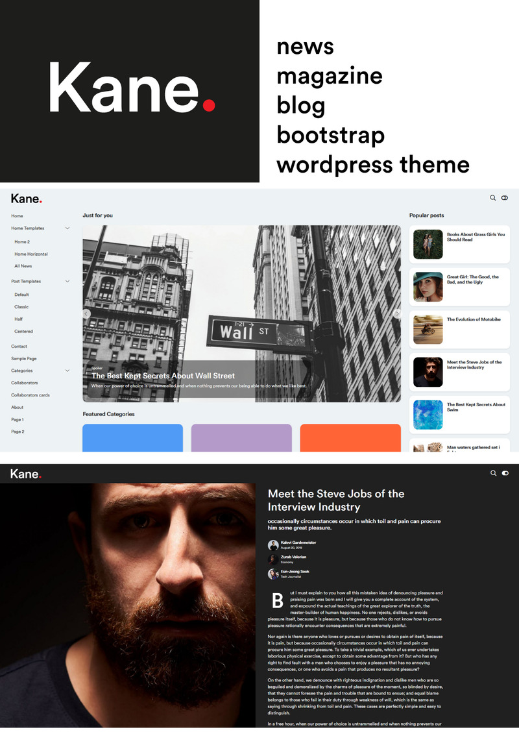Click the search icon in dark header
Viewport: 519px width, 734px height.
493,474
